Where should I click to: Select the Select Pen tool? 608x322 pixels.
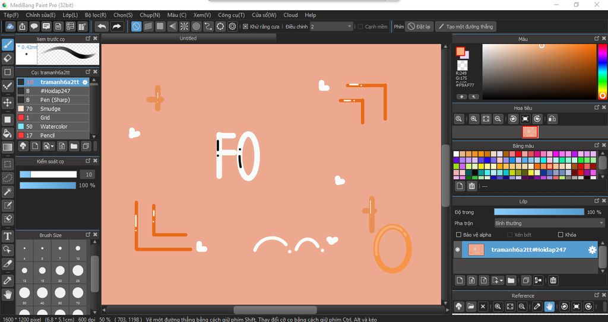7,205
